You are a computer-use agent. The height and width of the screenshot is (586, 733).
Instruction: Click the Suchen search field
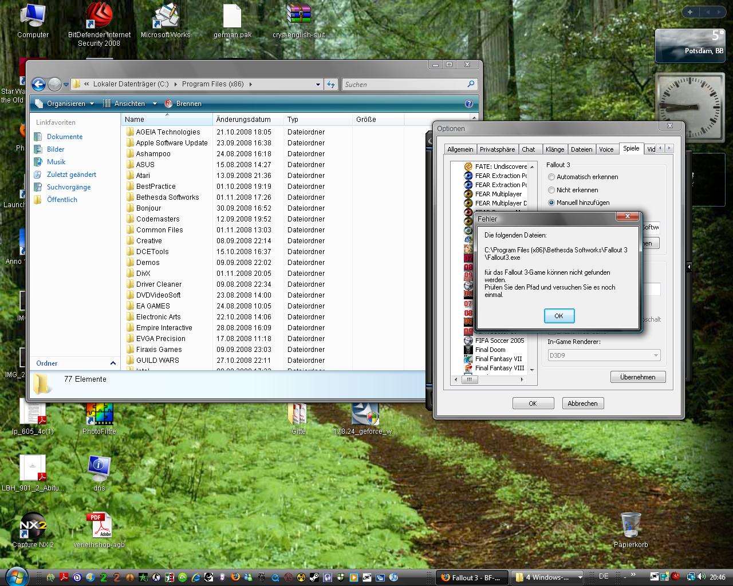[409, 84]
